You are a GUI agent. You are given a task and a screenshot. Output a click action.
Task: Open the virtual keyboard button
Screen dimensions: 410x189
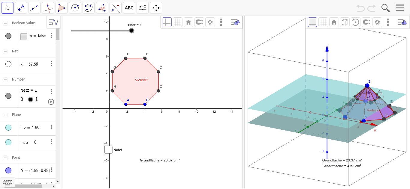pos(8,182)
